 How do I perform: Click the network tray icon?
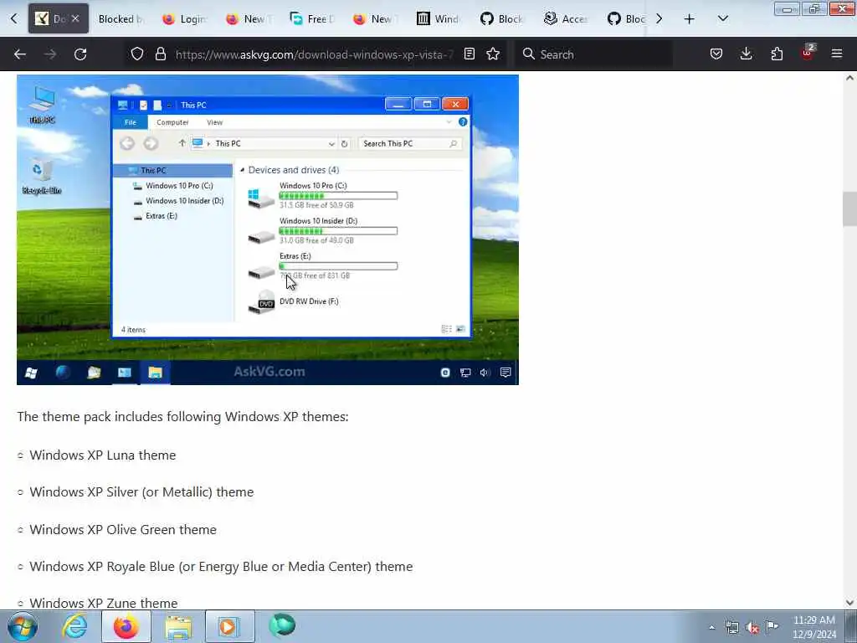(731, 627)
